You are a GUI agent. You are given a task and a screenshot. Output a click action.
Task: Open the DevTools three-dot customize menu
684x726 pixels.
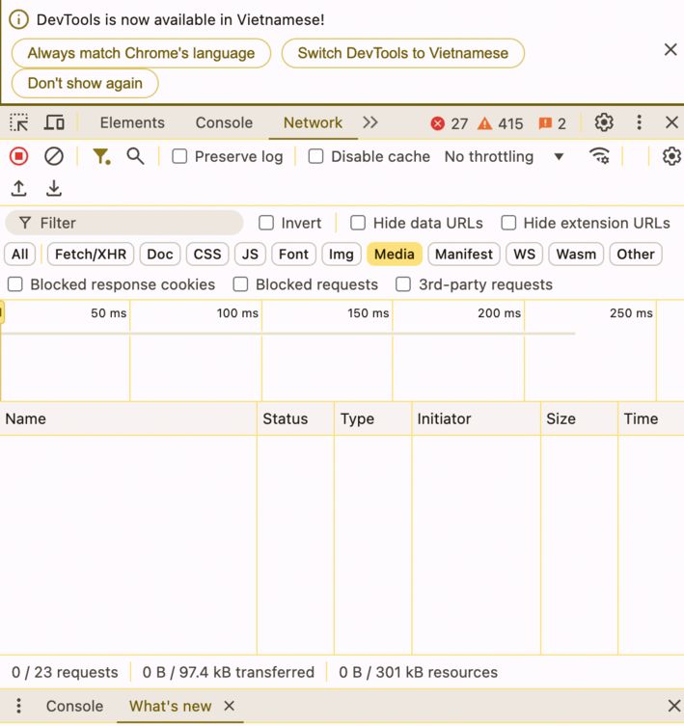click(x=639, y=122)
